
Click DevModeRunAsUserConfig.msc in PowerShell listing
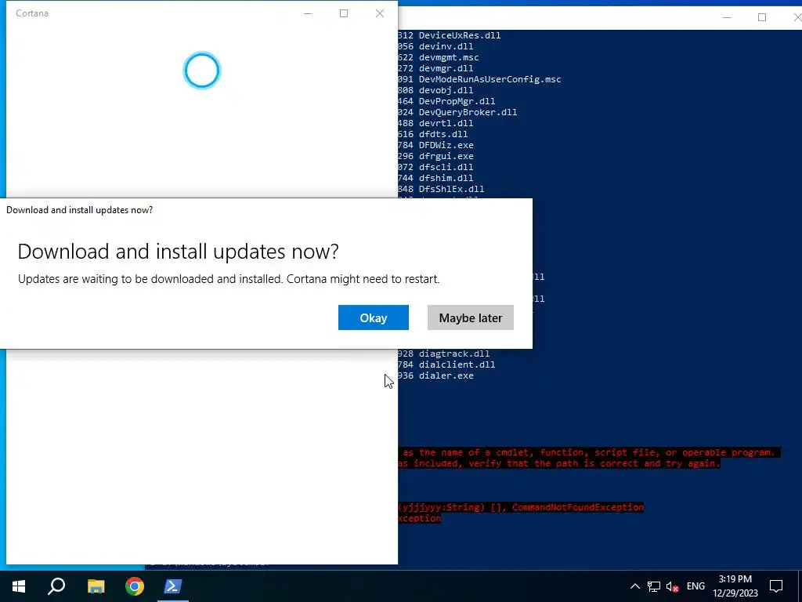[490, 79]
